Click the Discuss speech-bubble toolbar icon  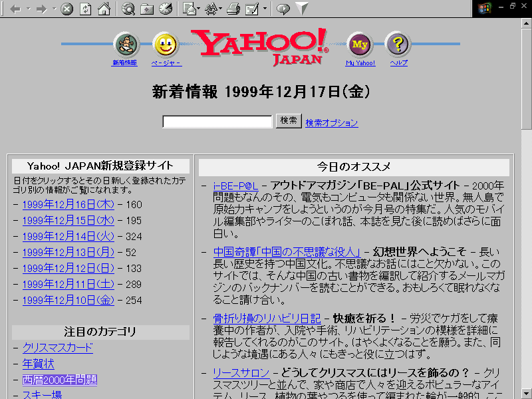point(283,9)
